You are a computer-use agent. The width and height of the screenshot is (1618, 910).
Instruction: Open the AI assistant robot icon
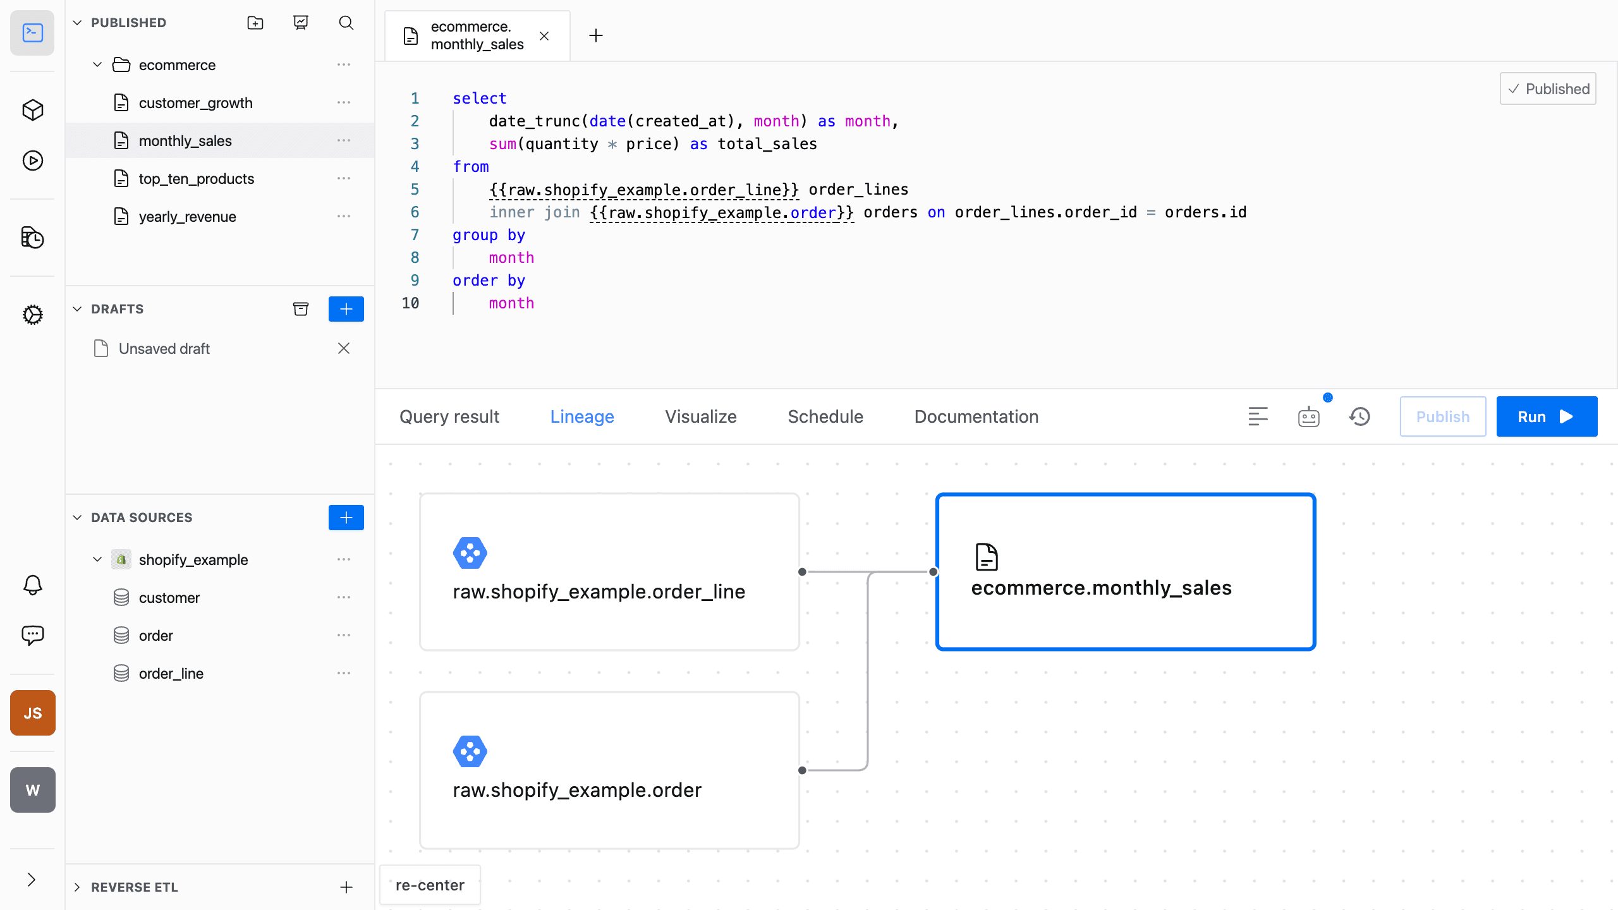coord(1308,416)
